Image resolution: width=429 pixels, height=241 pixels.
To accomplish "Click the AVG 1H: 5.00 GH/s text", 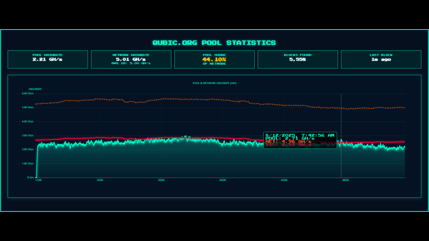I will [131, 63].
